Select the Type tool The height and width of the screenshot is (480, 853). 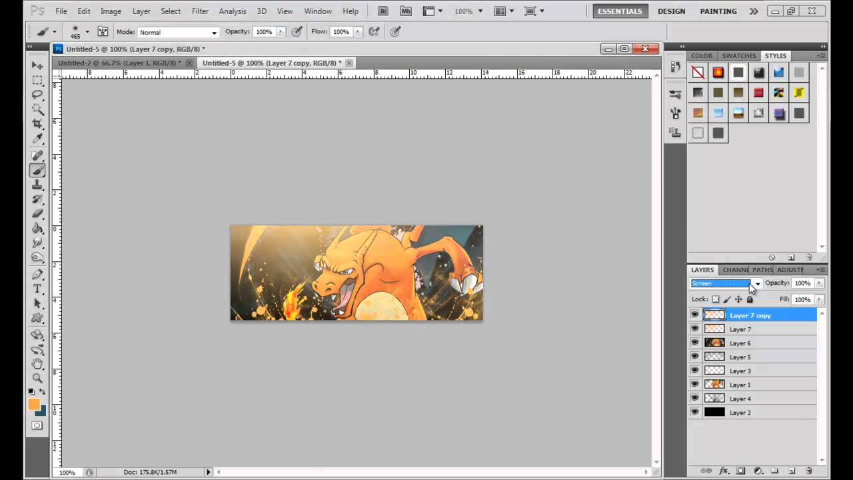pos(37,289)
